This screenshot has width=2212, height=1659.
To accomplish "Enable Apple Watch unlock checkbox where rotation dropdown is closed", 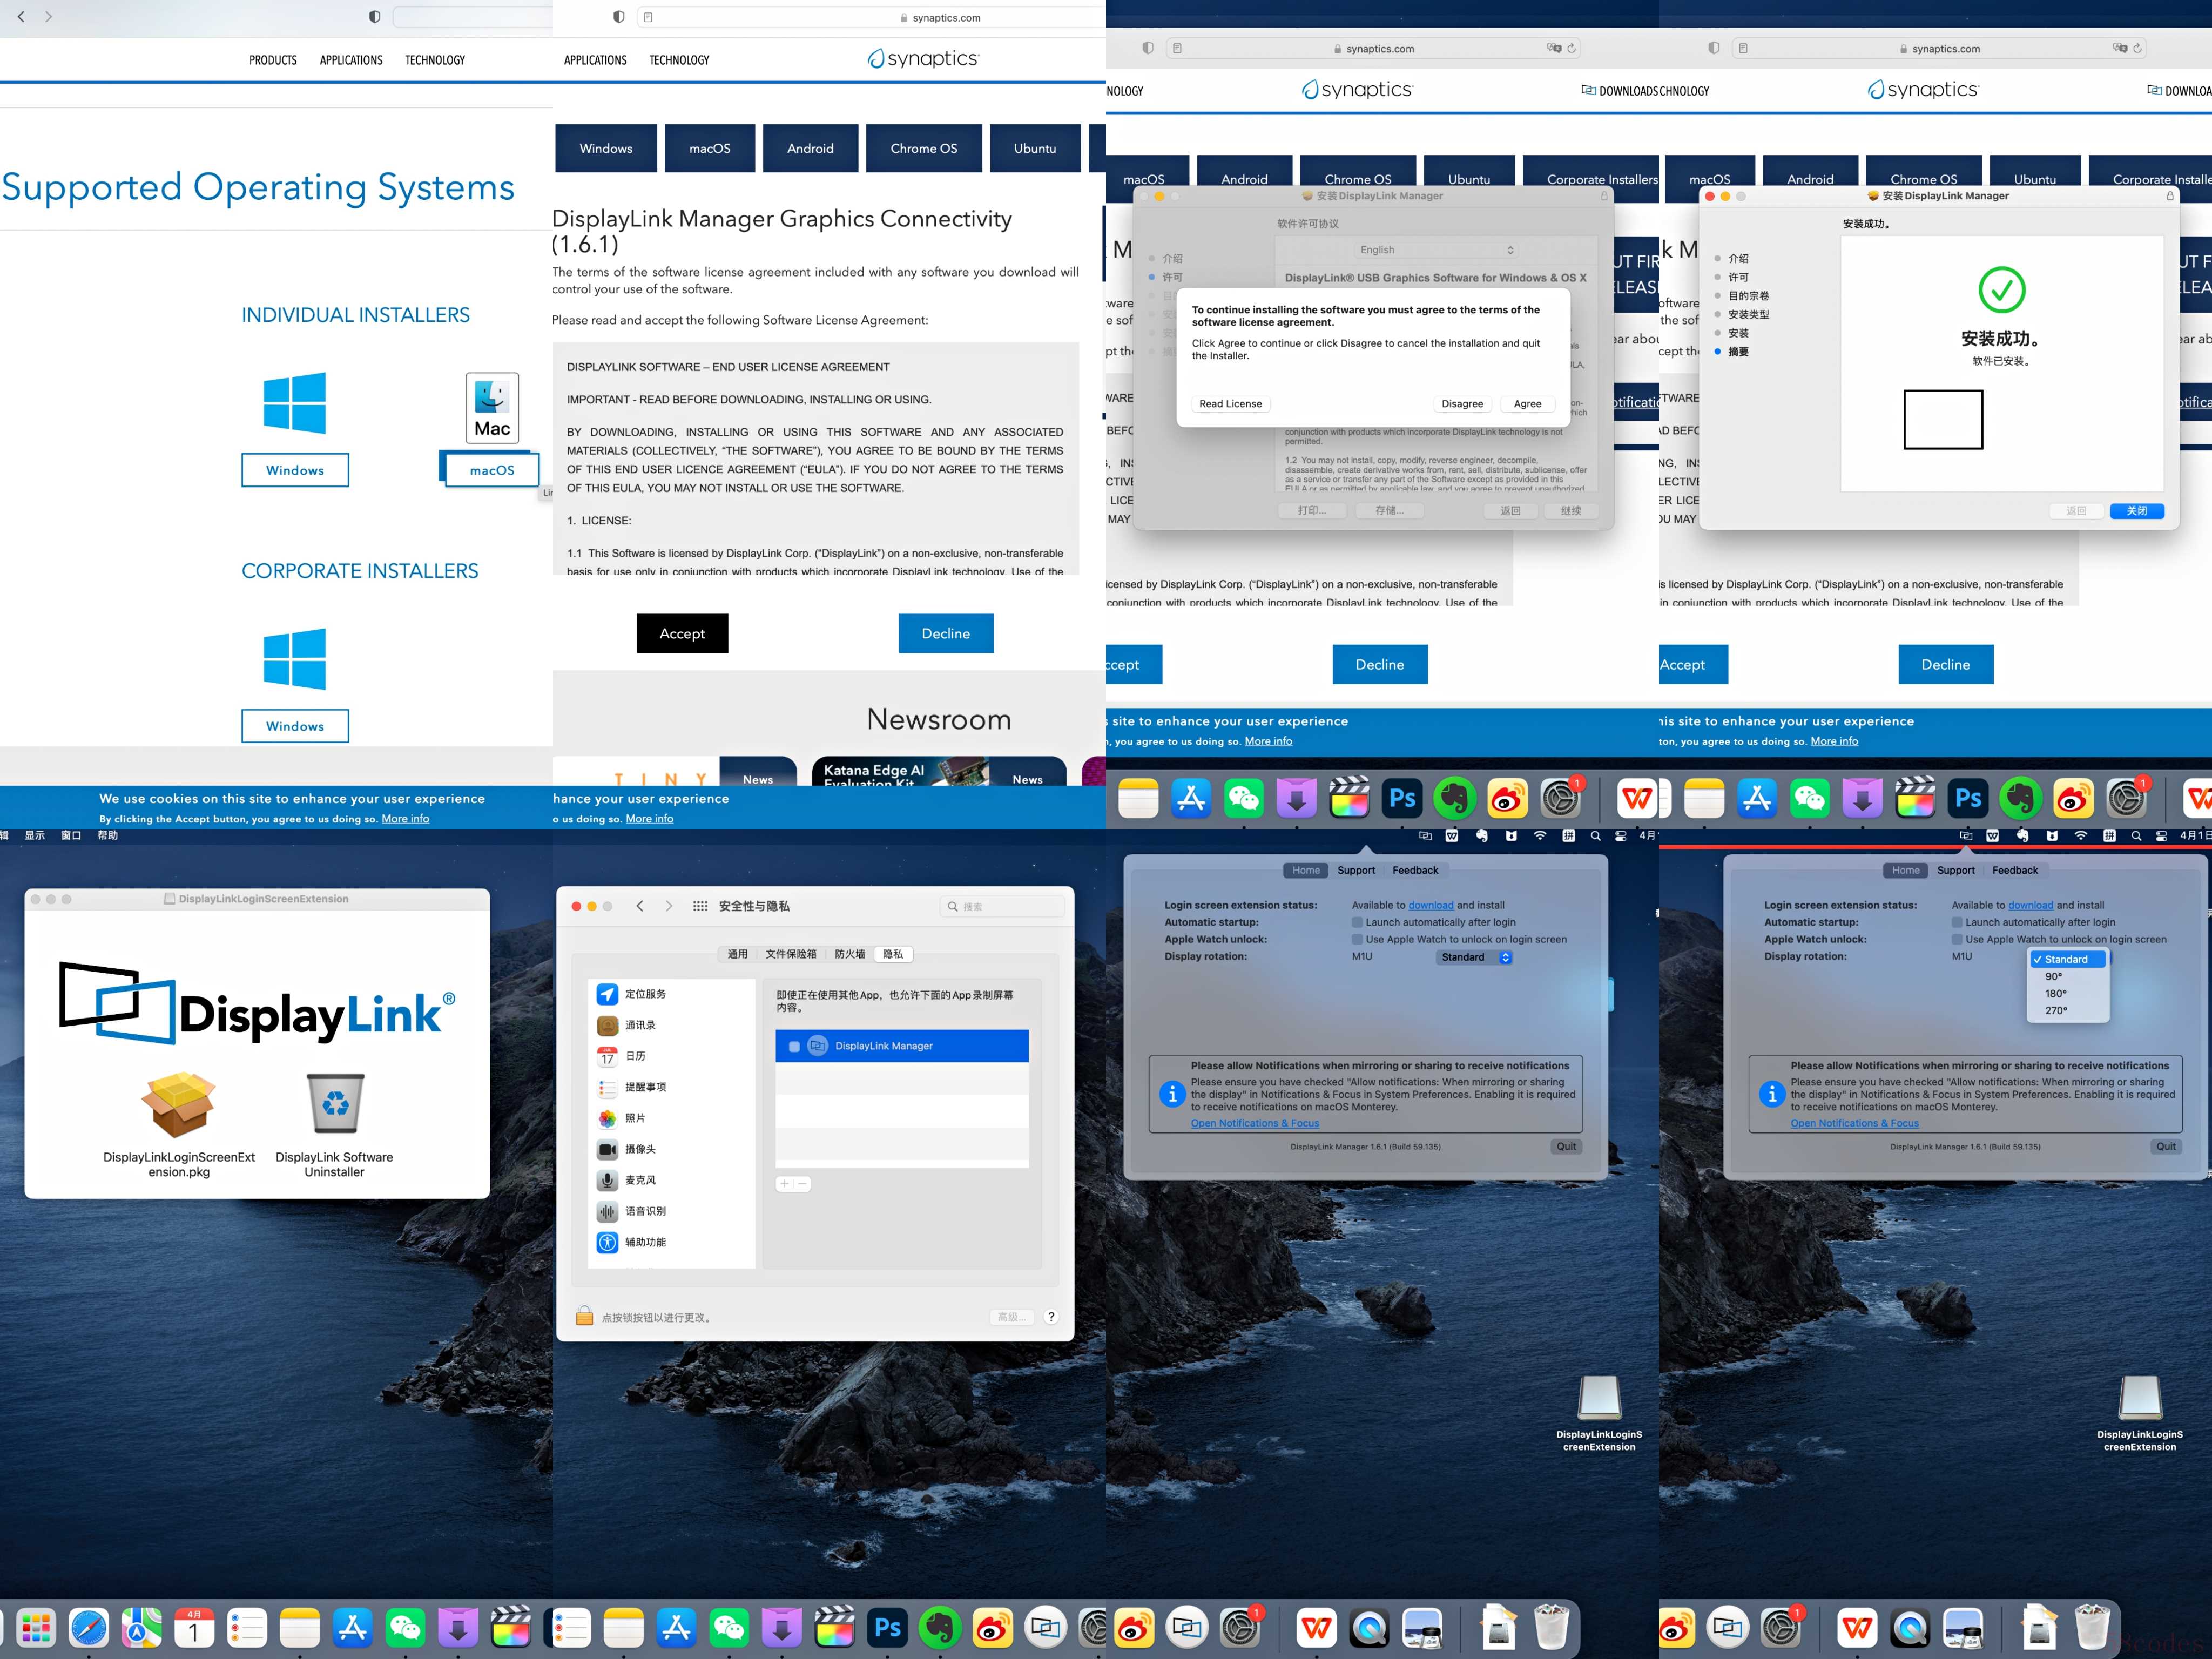I will point(1357,939).
